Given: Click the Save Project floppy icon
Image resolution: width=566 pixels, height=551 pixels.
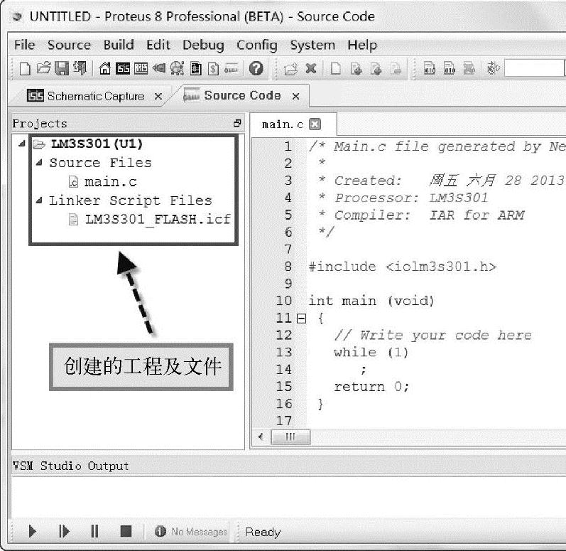Looking at the screenshot, I should coord(62,68).
